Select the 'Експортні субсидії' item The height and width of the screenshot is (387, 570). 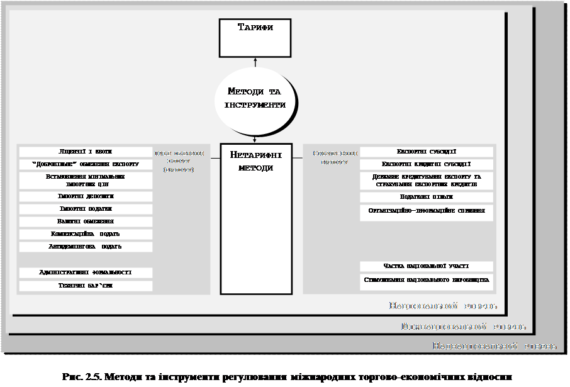click(427, 152)
